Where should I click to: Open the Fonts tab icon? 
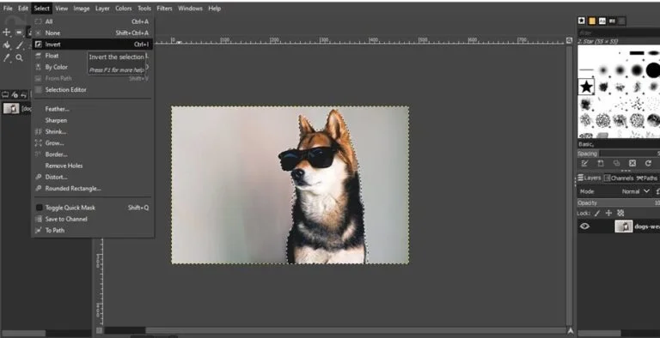(x=602, y=21)
